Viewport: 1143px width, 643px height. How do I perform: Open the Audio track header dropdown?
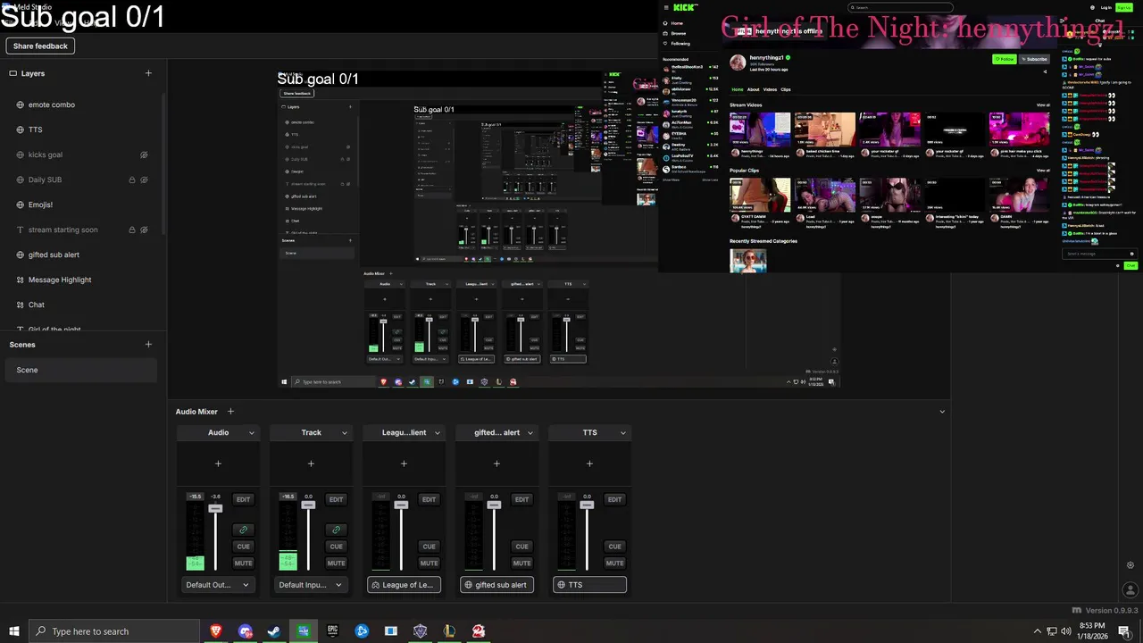[251, 432]
